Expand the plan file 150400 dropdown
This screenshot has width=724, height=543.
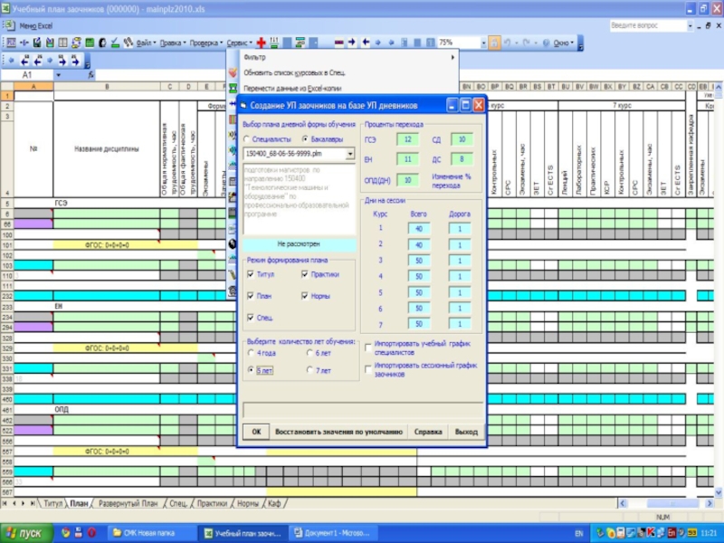350,155
